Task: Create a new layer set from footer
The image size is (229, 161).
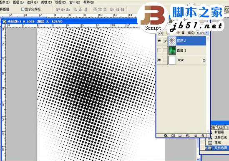Action: click(180, 136)
